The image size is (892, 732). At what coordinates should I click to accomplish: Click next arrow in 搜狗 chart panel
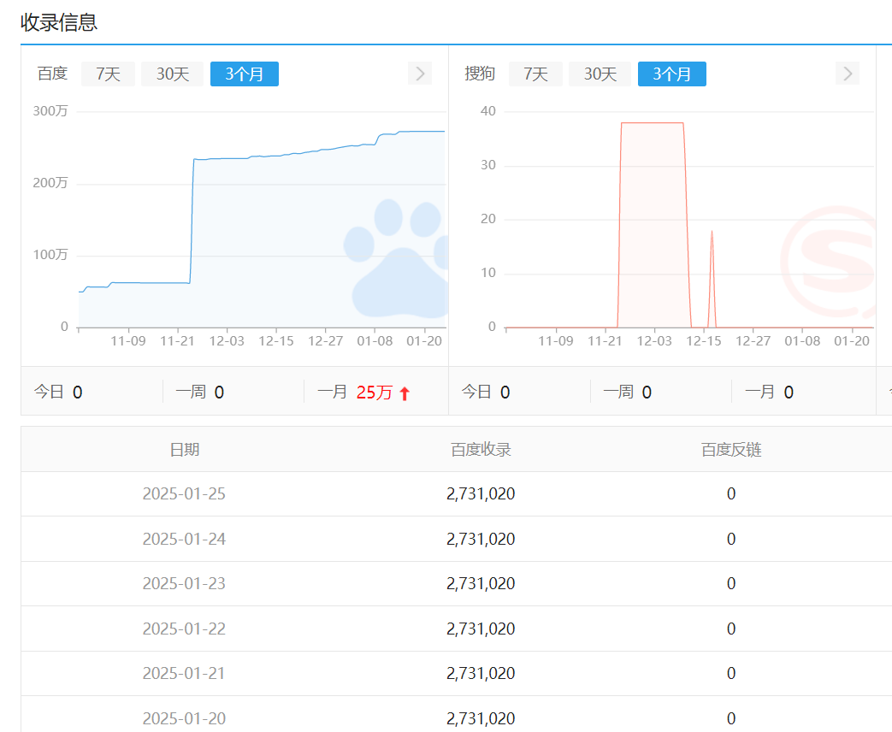click(848, 74)
